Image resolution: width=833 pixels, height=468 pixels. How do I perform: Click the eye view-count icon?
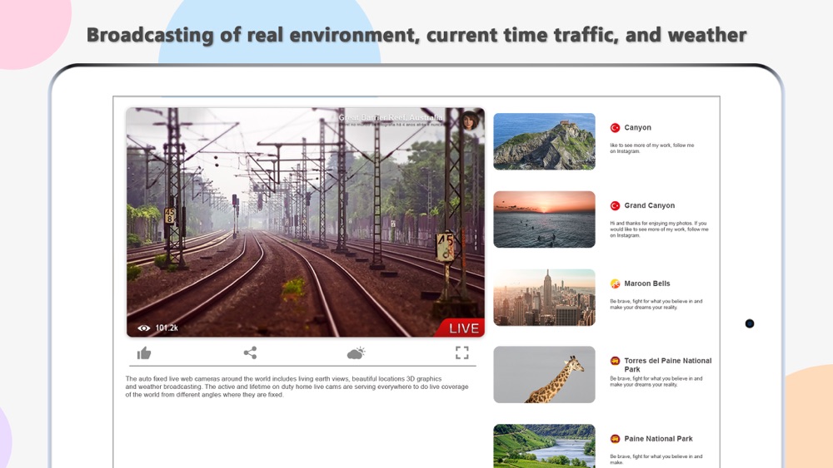pyautogui.click(x=143, y=328)
